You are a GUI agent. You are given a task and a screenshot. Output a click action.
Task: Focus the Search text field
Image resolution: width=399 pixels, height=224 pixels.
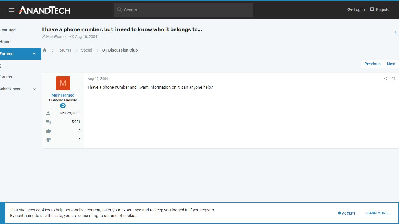(183, 10)
